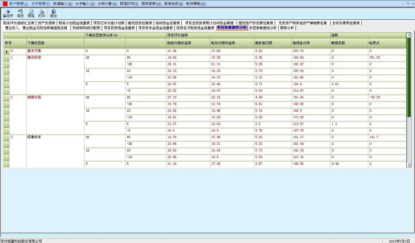Switch to 多因素敏感性分析 tab
The height and width of the screenshot is (243, 415).
(263, 28)
